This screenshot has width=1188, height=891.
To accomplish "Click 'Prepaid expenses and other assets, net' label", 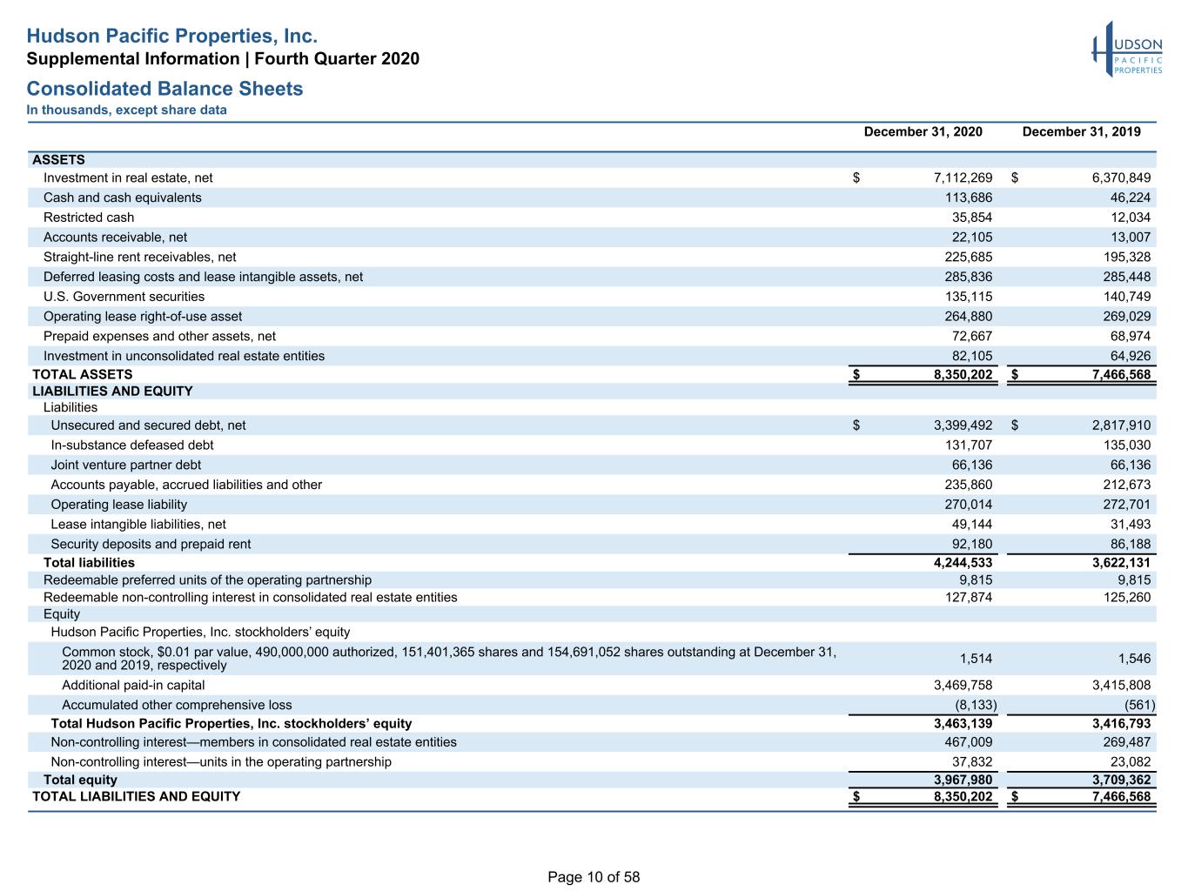I will pyautogui.click(x=159, y=336).
